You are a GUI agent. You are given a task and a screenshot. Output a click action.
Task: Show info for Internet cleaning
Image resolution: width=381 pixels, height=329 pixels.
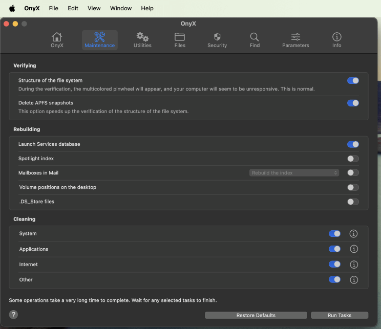click(x=354, y=265)
